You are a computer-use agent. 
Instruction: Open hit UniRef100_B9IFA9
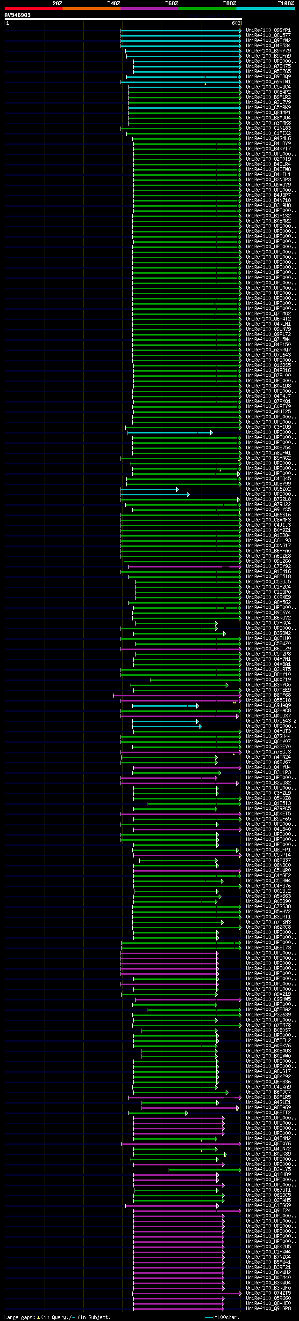pos(268,56)
